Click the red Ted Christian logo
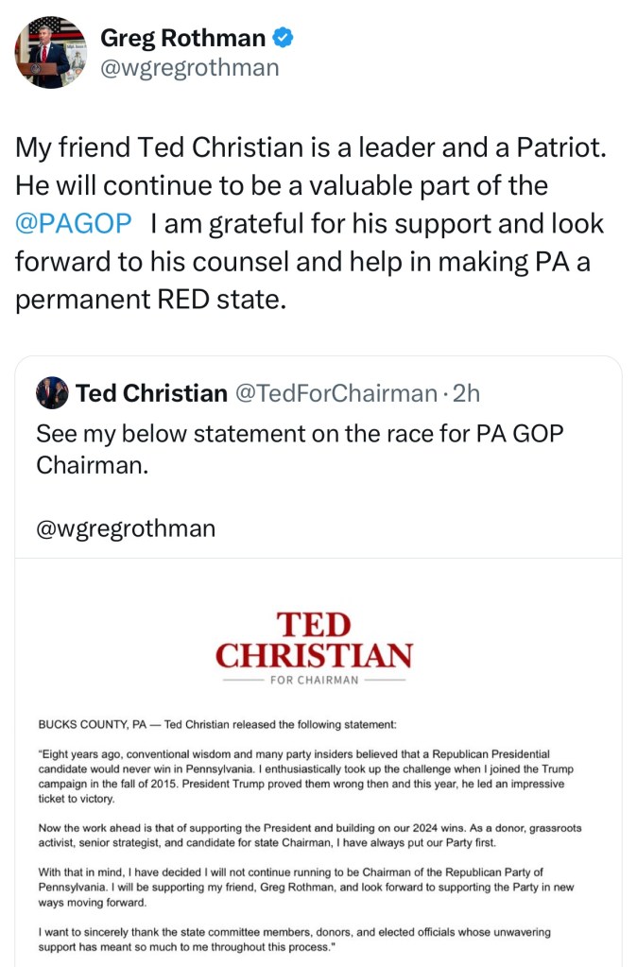The width and height of the screenshot is (637, 967). coord(314,640)
